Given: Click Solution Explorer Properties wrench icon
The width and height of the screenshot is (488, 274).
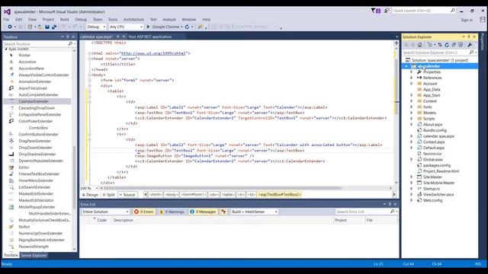Looking at the screenshot, I should click(x=470, y=45).
